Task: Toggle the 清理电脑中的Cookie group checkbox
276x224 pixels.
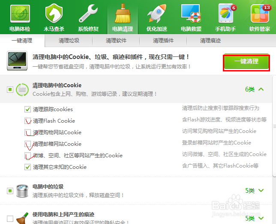Action: 10,89
